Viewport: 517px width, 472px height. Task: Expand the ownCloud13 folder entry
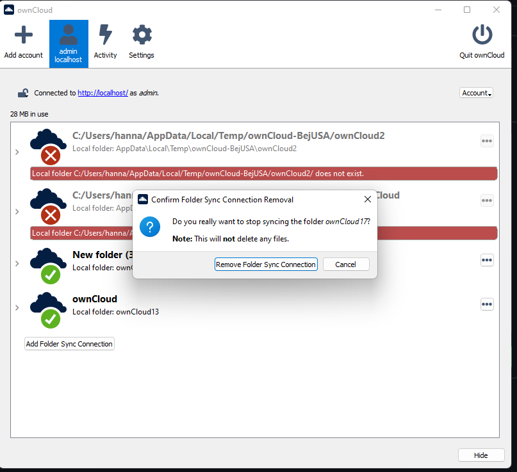[17, 307]
